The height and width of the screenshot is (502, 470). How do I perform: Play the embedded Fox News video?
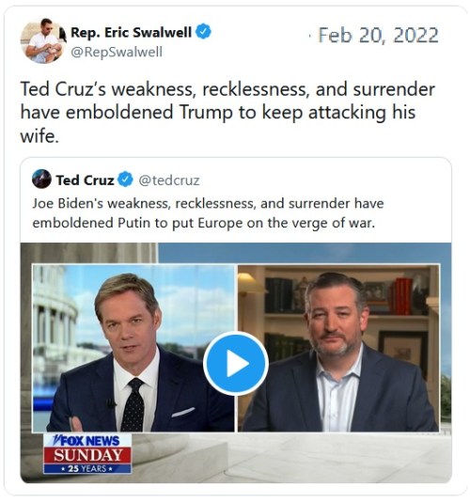point(236,363)
